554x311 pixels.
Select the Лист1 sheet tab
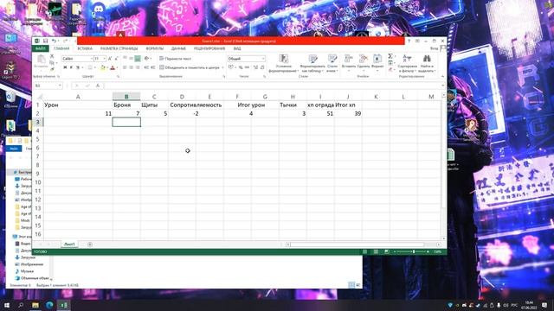point(69,244)
